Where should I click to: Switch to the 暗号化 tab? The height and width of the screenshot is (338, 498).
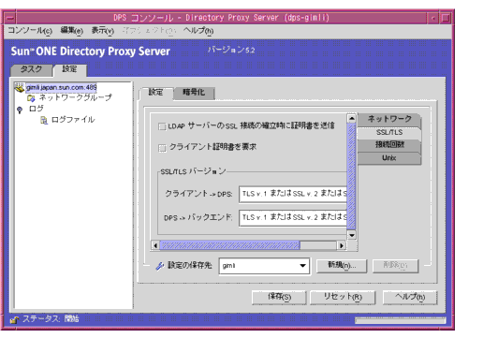(x=194, y=93)
